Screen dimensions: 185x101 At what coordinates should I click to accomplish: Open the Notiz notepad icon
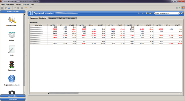[x=12, y=49]
